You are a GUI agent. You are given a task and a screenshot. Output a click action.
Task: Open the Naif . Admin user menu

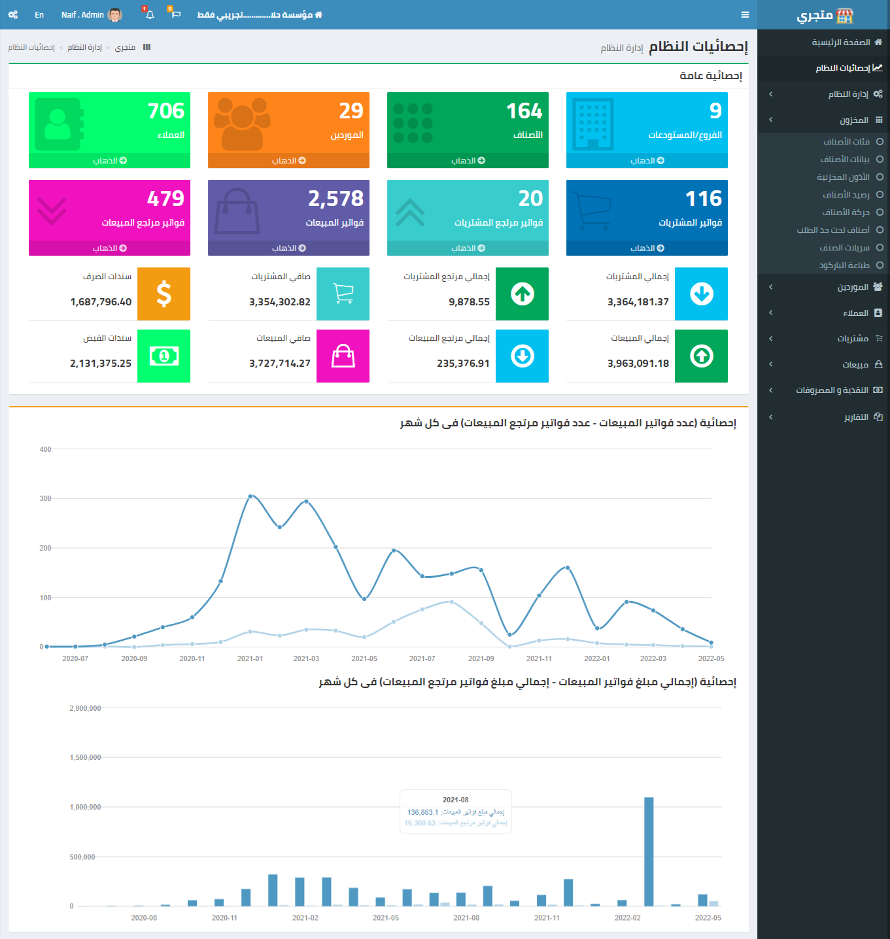[x=91, y=14]
